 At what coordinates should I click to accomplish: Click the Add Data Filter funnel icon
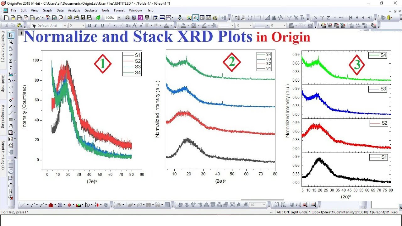pos(289,18)
